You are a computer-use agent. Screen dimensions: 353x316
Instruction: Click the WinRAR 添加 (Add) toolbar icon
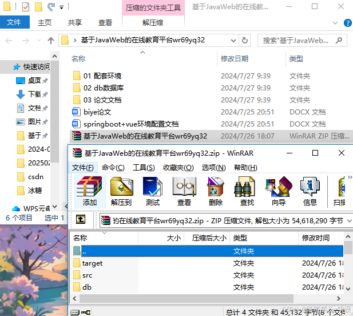tap(90, 191)
